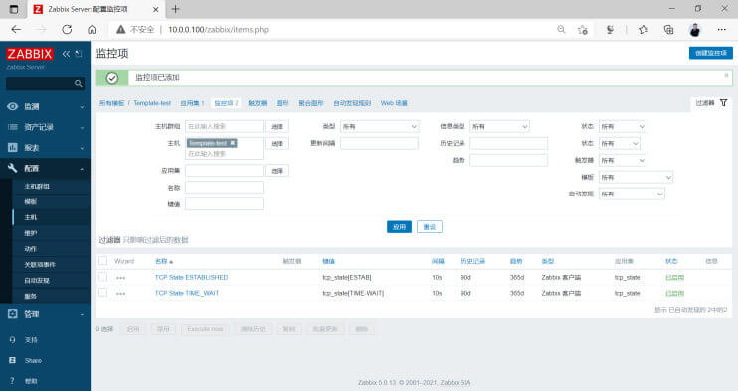Screen dimensions: 738x391
Task: Open browser settings three-dots menu
Action: coord(721,29)
